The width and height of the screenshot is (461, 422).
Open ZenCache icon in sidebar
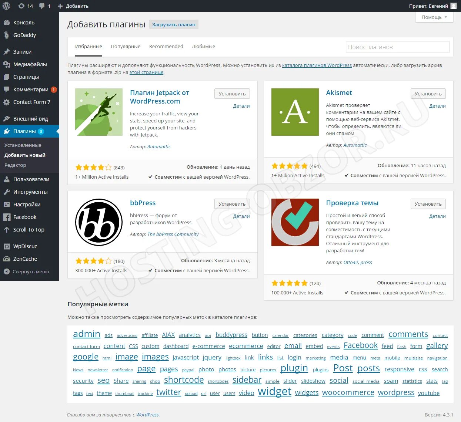pyautogui.click(x=7, y=259)
